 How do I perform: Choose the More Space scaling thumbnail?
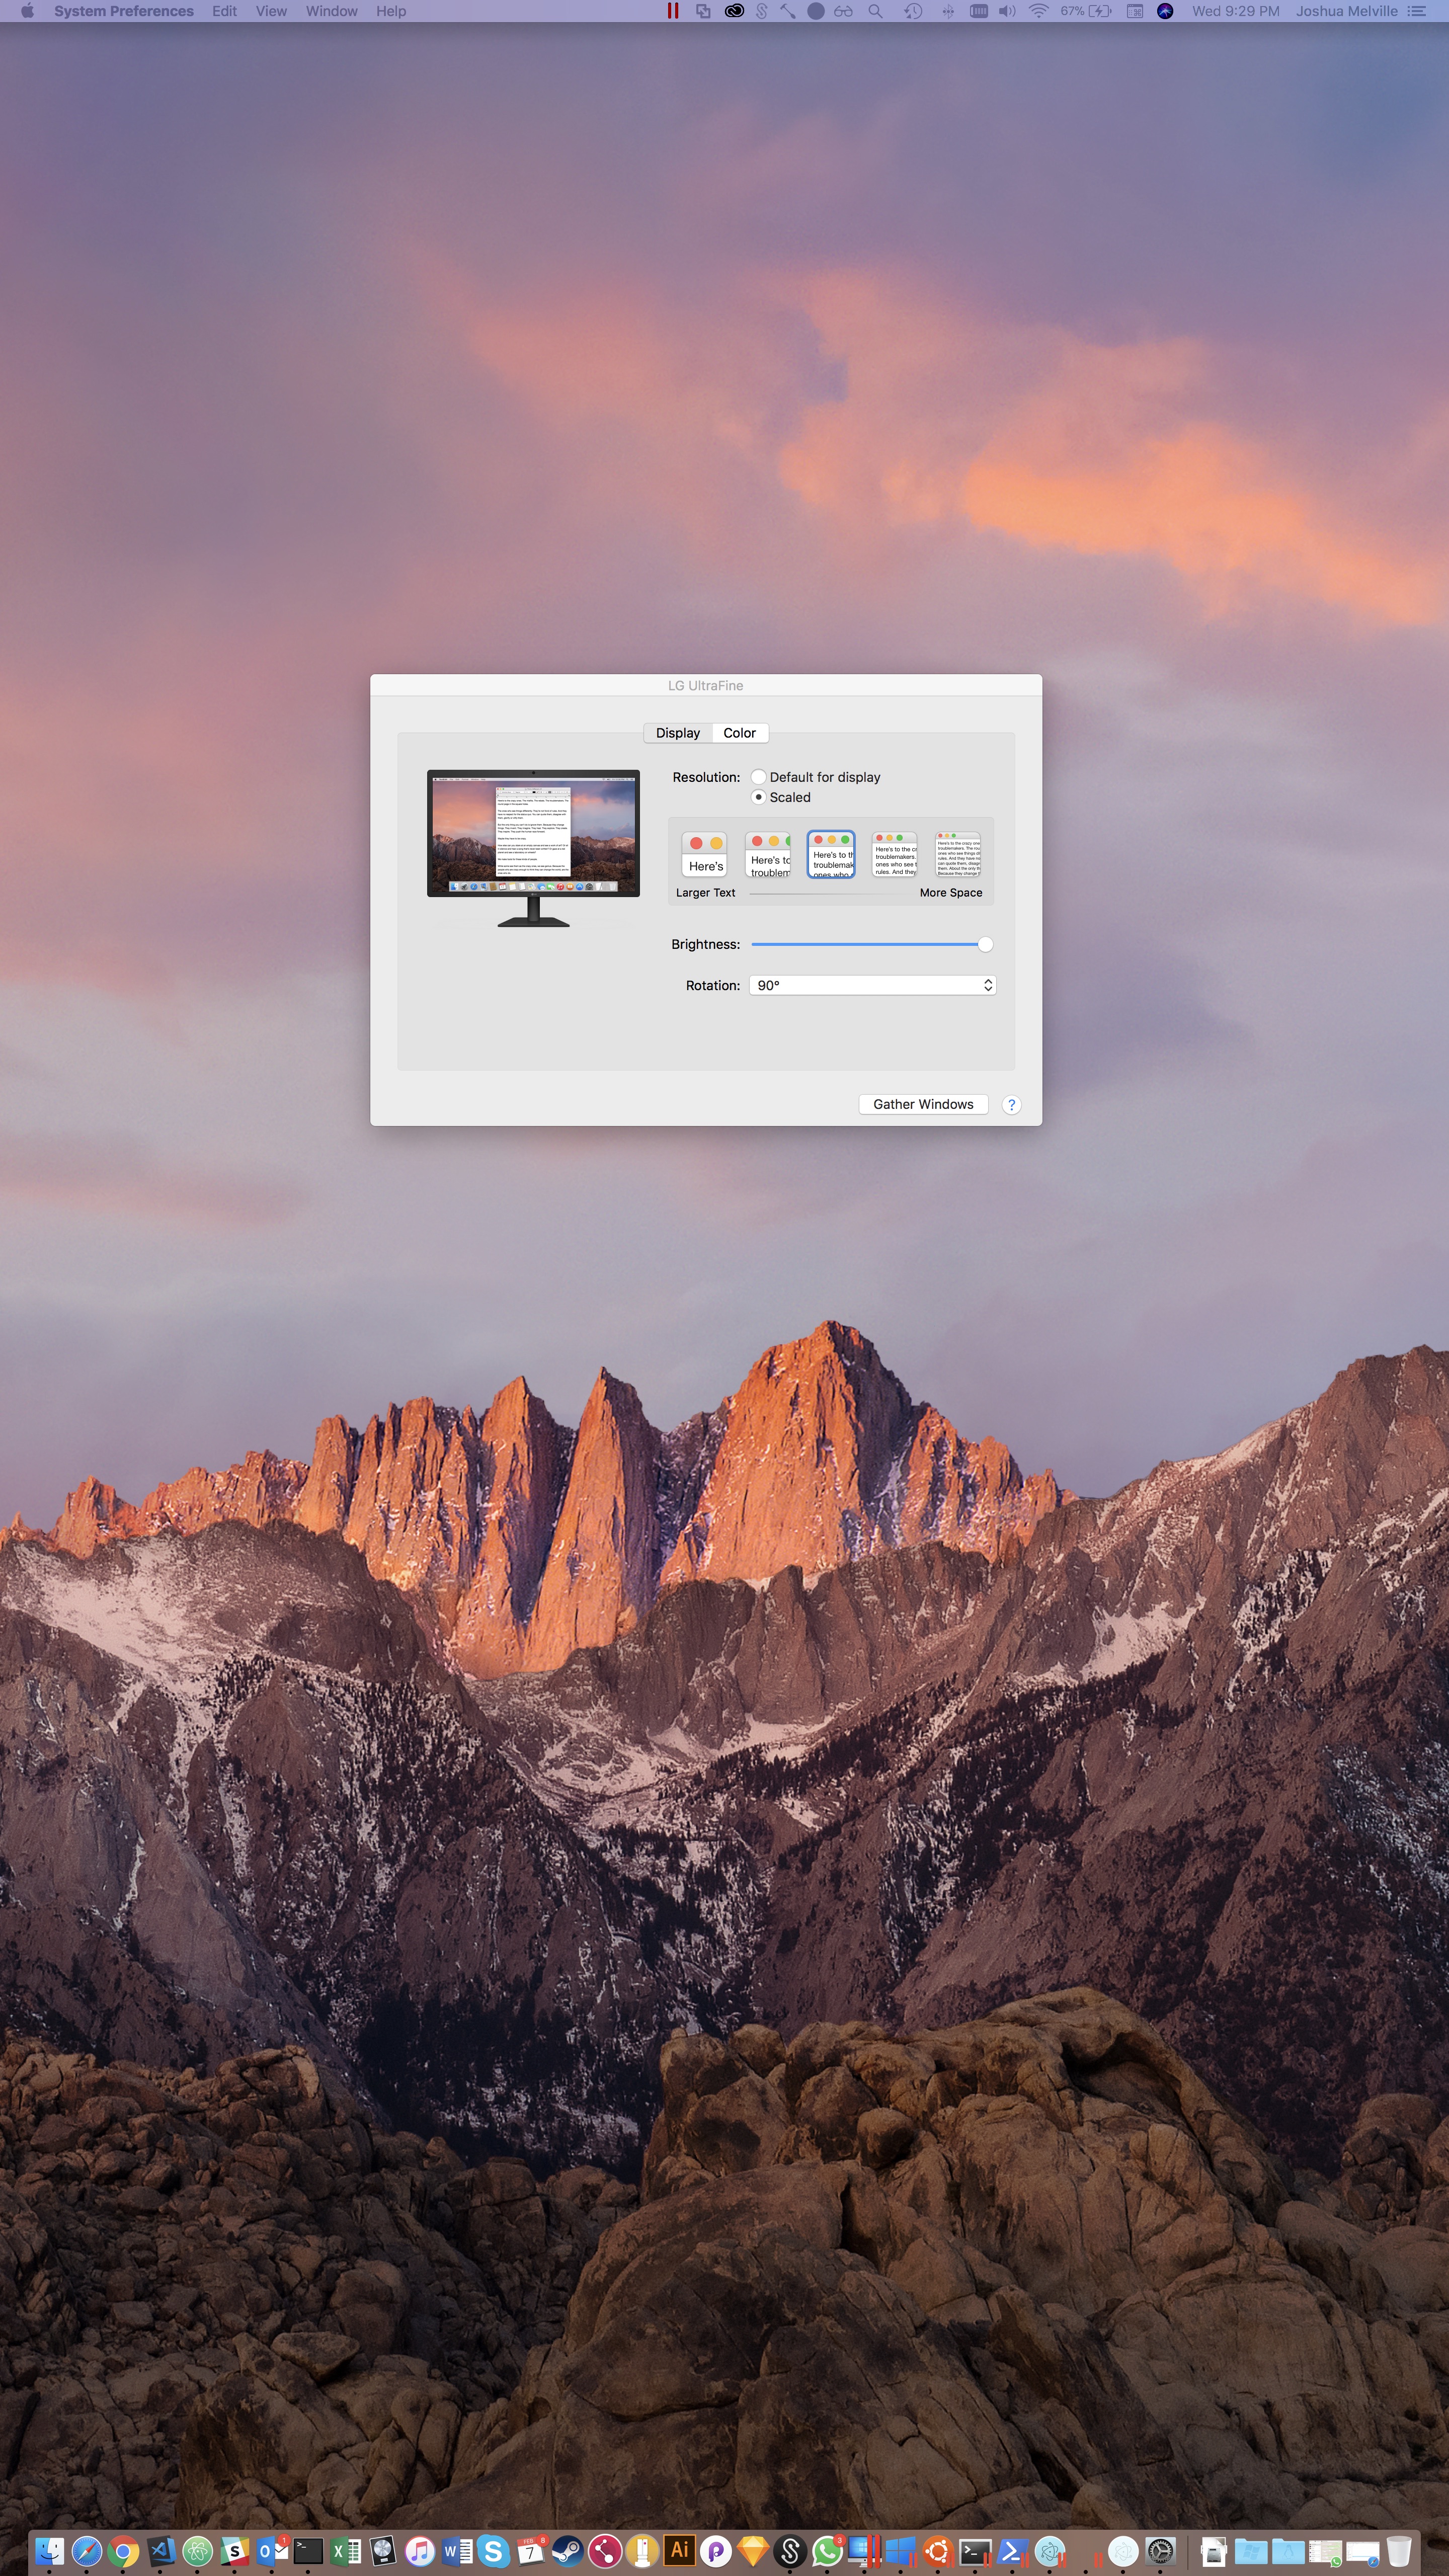point(958,855)
